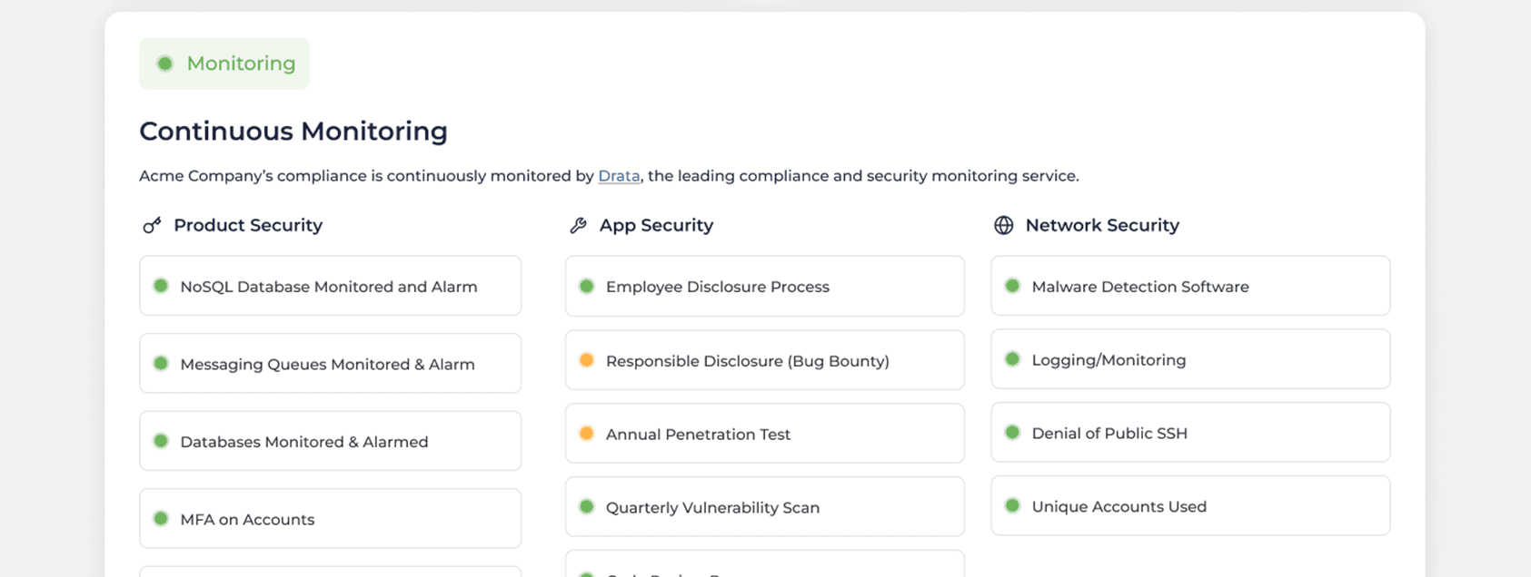This screenshot has width=1531, height=577.
Task: Click the green dot in Monitoring badge
Action: pos(165,64)
